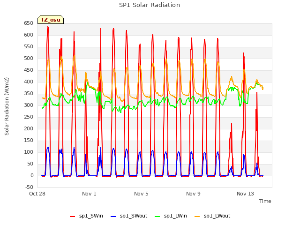Toggle the sp1_LWin legend label
Screen dimensions: 300x225
[x=175, y=216]
